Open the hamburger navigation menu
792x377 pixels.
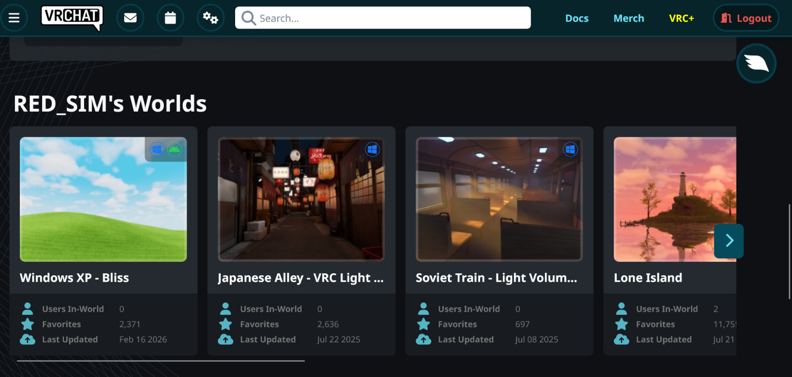pyautogui.click(x=14, y=18)
